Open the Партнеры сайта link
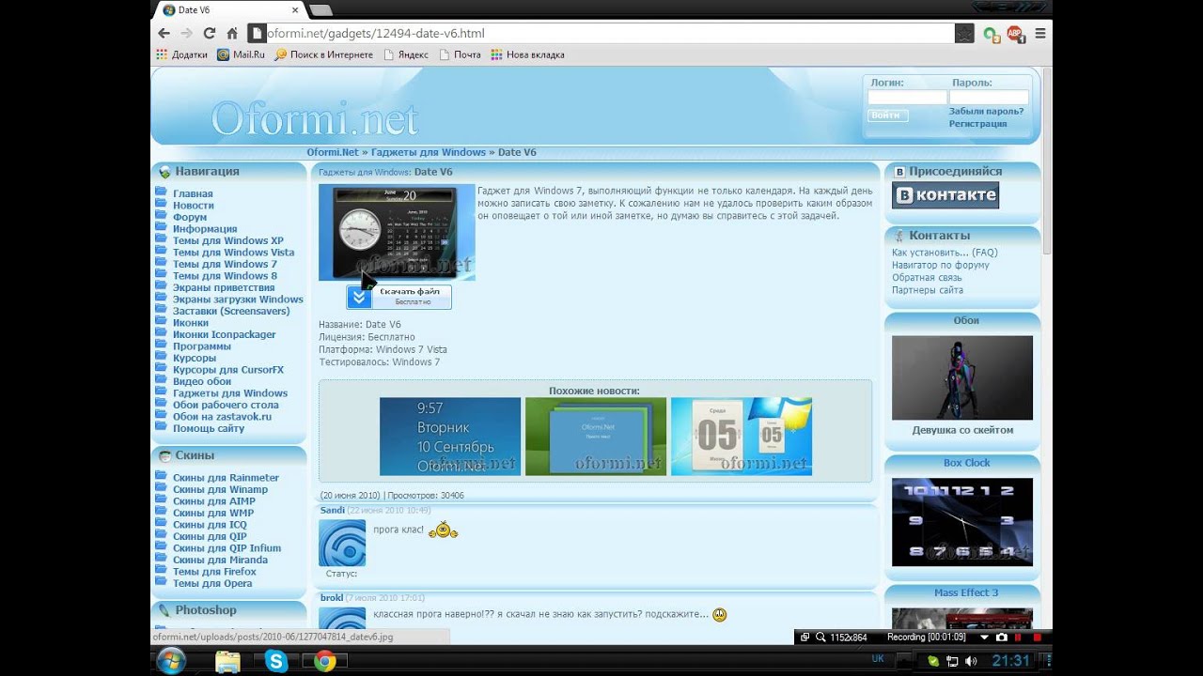The width and height of the screenshot is (1203, 676). [x=928, y=290]
